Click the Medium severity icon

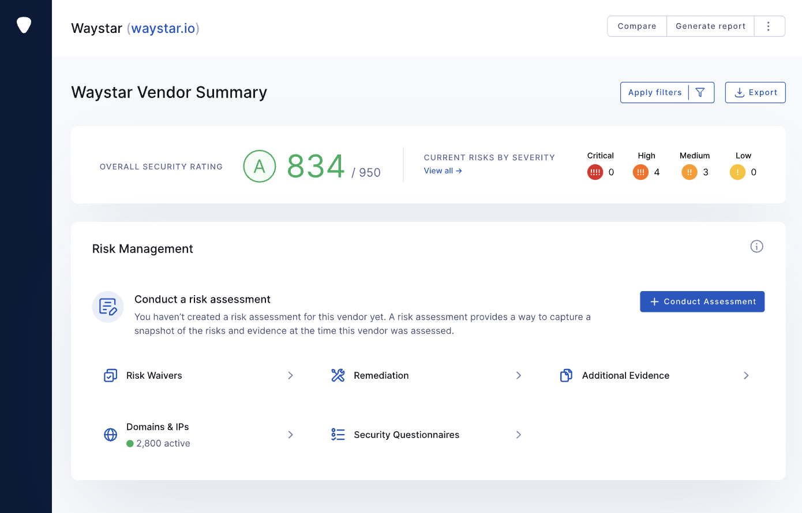point(689,172)
